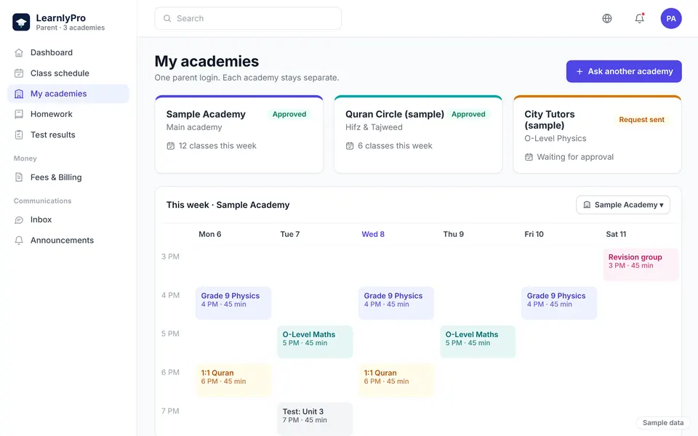Click the Inbox chat bubble icon
The image size is (698, 436).
19,219
